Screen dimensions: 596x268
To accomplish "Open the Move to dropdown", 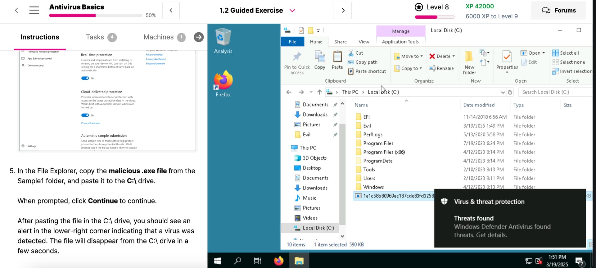I will tap(409, 56).
